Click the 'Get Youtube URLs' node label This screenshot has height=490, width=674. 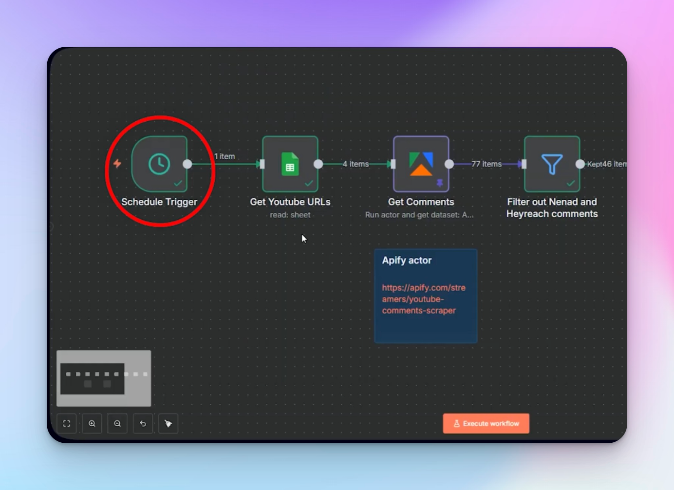(290, 202)
